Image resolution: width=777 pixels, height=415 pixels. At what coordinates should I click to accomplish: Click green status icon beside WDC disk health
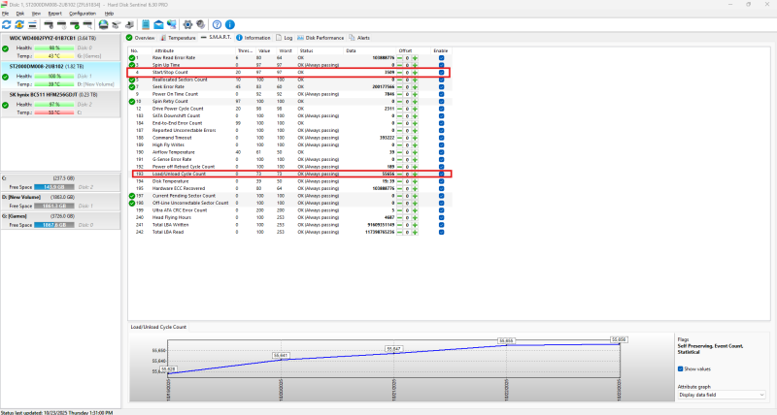point(6,48)
